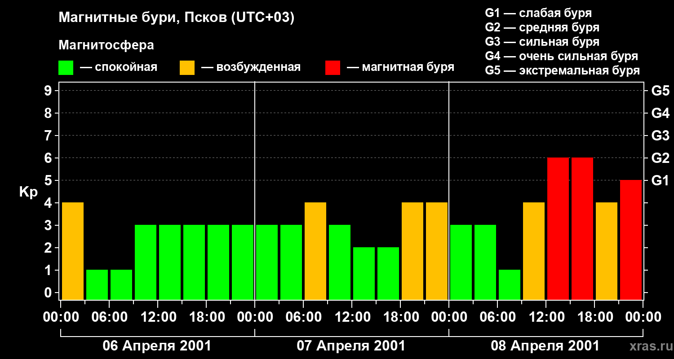Viewport: 674px width, 359px height.
Task: Click the '18:00' time label above 07 Апреля
Action: (x=400, y=317)
